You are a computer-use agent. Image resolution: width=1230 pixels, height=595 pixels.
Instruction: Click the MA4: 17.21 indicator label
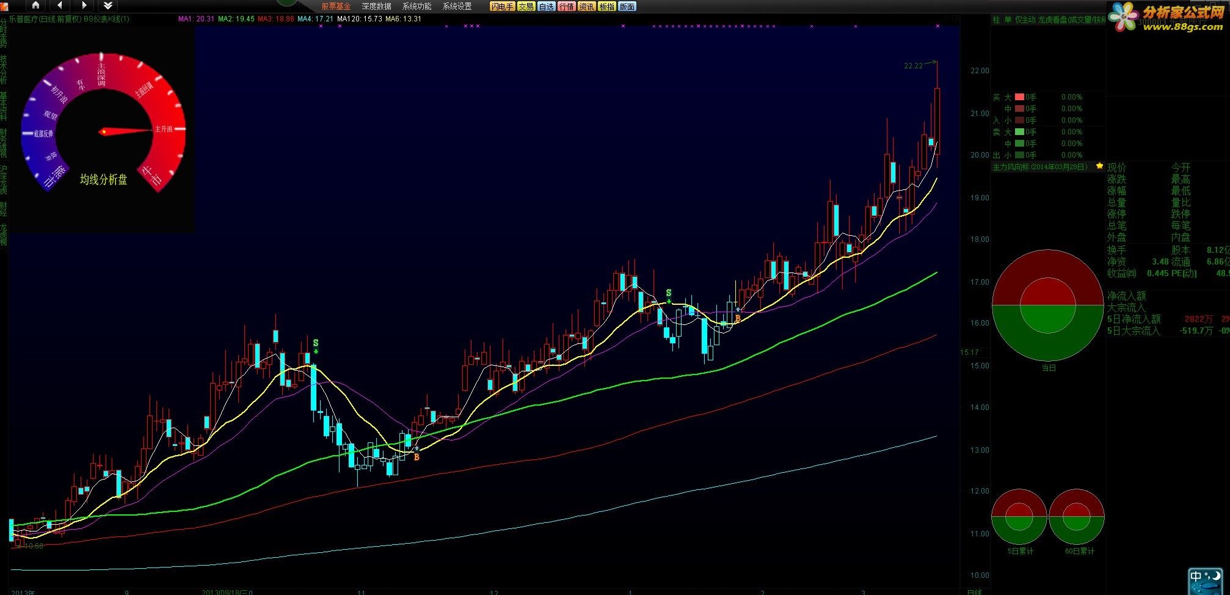[315, 19]
